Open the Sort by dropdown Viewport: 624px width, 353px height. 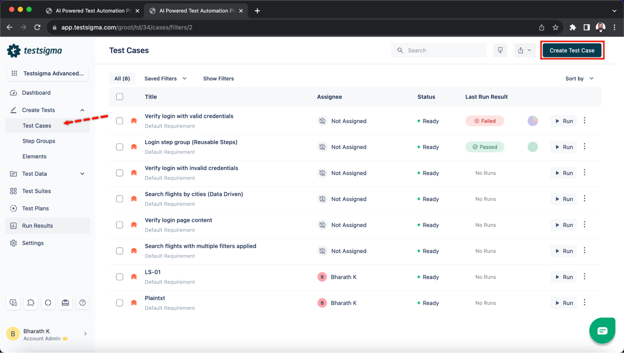(x=579, y=79)
